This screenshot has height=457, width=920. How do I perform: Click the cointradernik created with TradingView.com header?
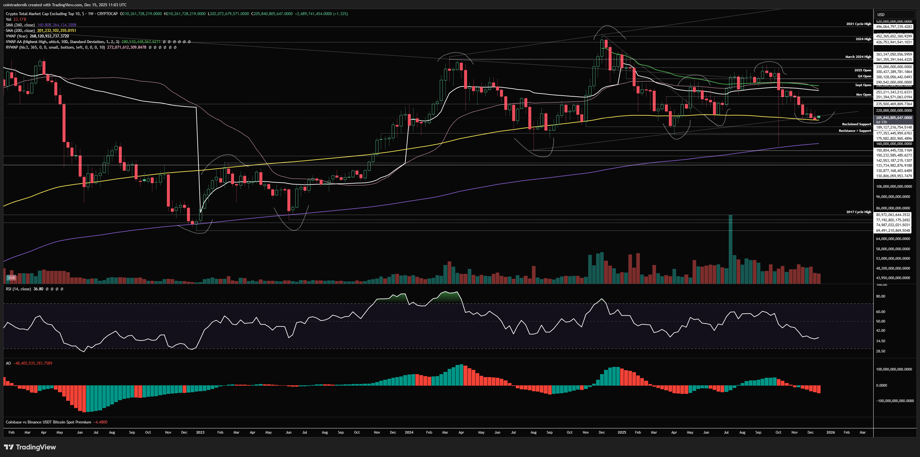coord(64,5)
